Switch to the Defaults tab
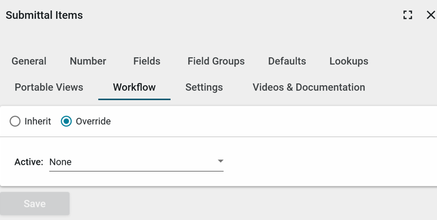437x220 pixels. click(x=287, y=61)
